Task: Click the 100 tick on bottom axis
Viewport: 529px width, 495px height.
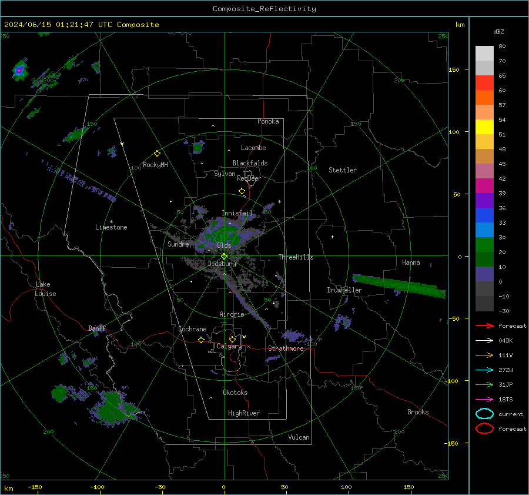Action: pos(346,487)
